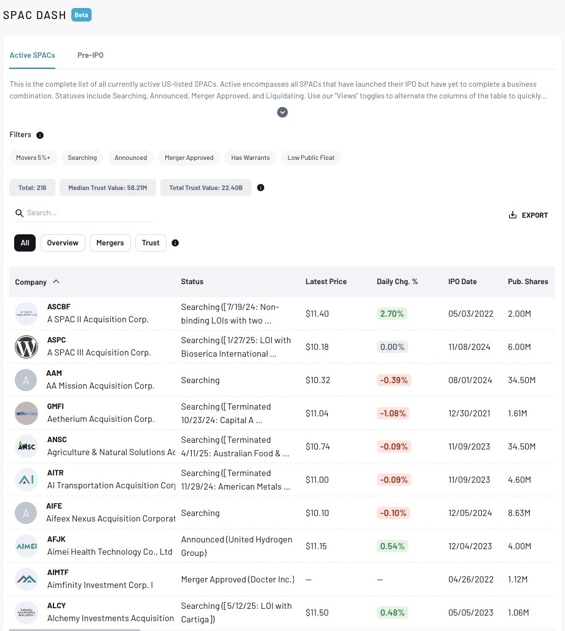Image resolution: width=565 pixels, height=631 pixels.
Task: Sort by the IPO Date header
Action: (x=462, y=282)
